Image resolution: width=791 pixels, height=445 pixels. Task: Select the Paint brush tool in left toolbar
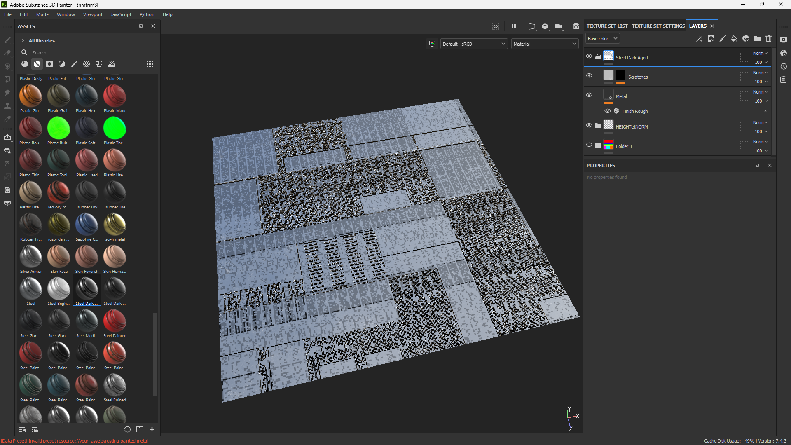pos(7,40)
